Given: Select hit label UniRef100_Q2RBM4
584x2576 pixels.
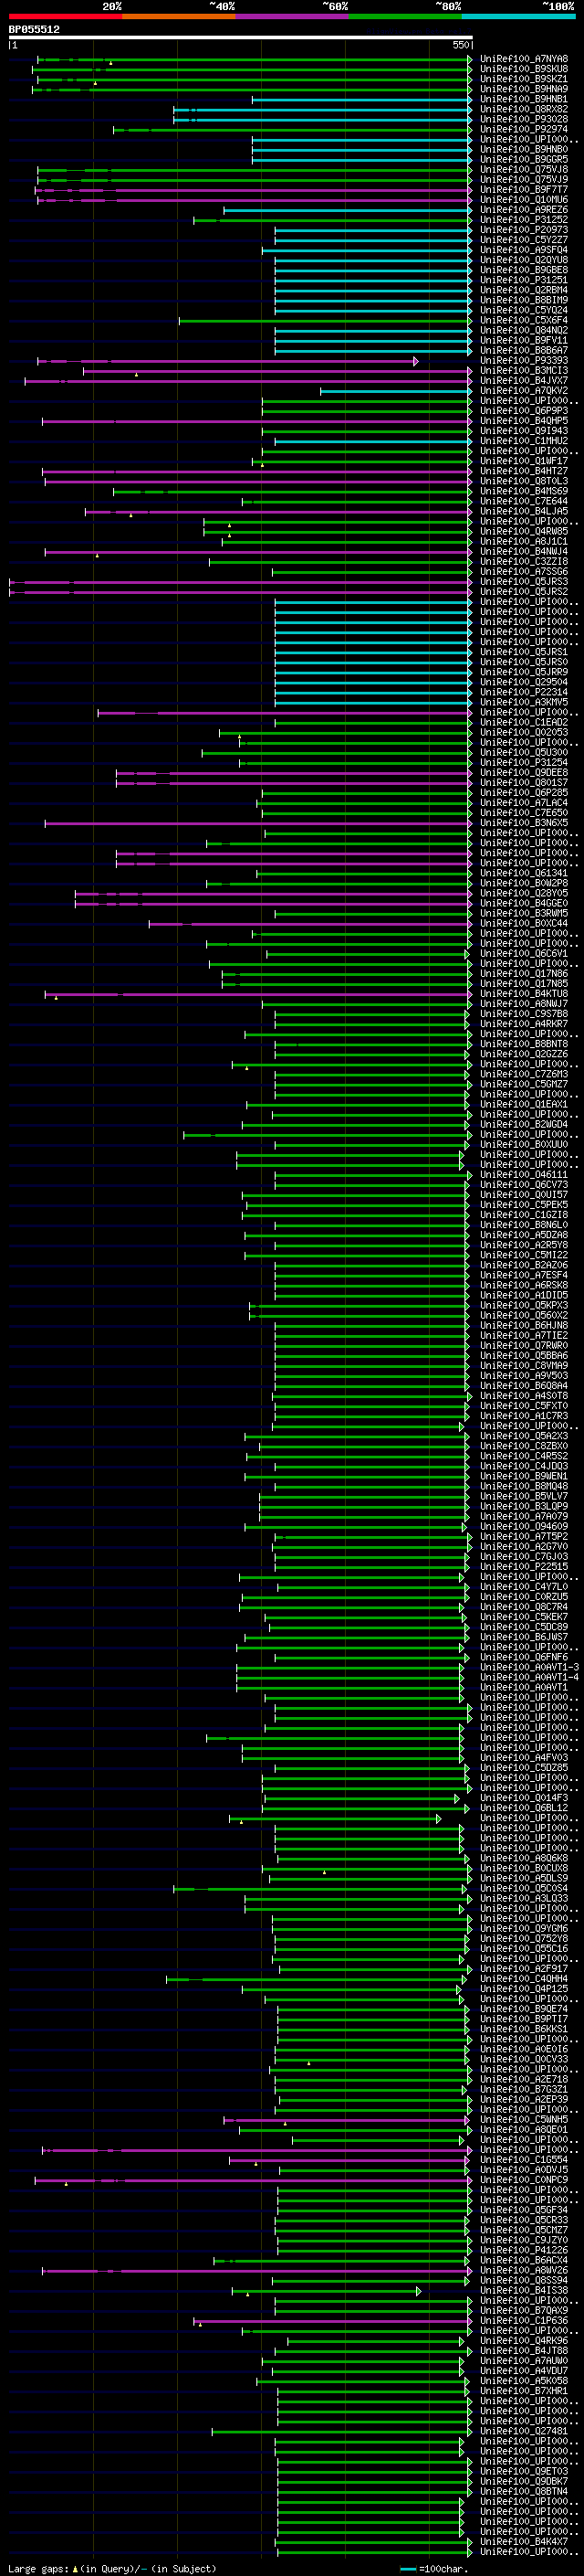Looking at the screenshot, I should tap(524, 290).
